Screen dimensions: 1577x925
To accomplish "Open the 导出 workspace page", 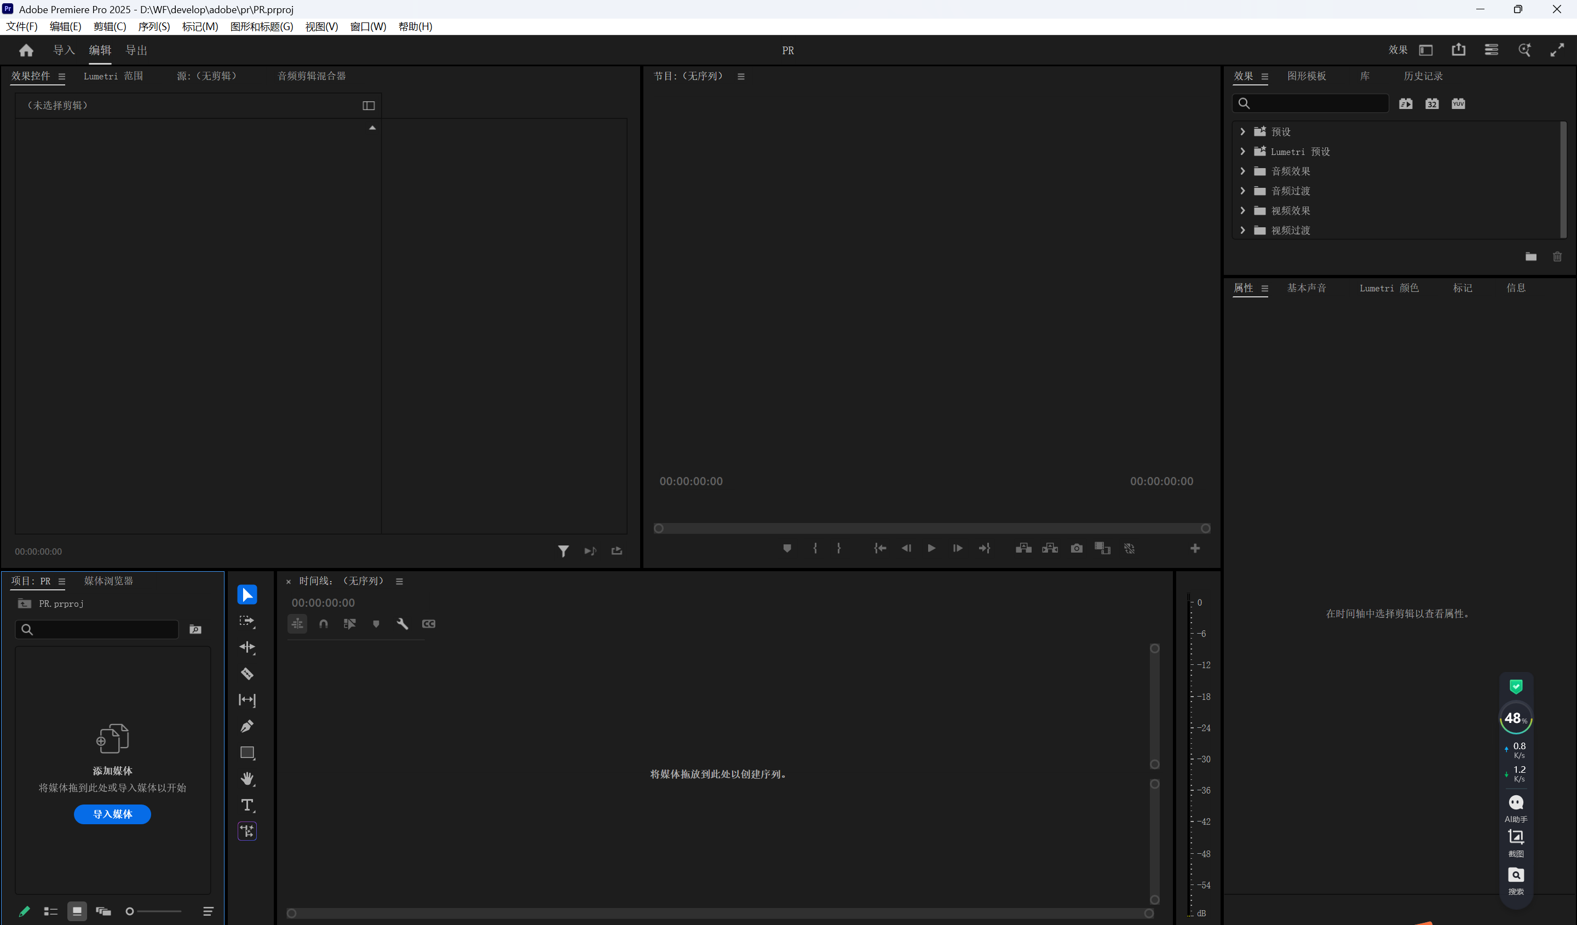I will pos(136,50).
